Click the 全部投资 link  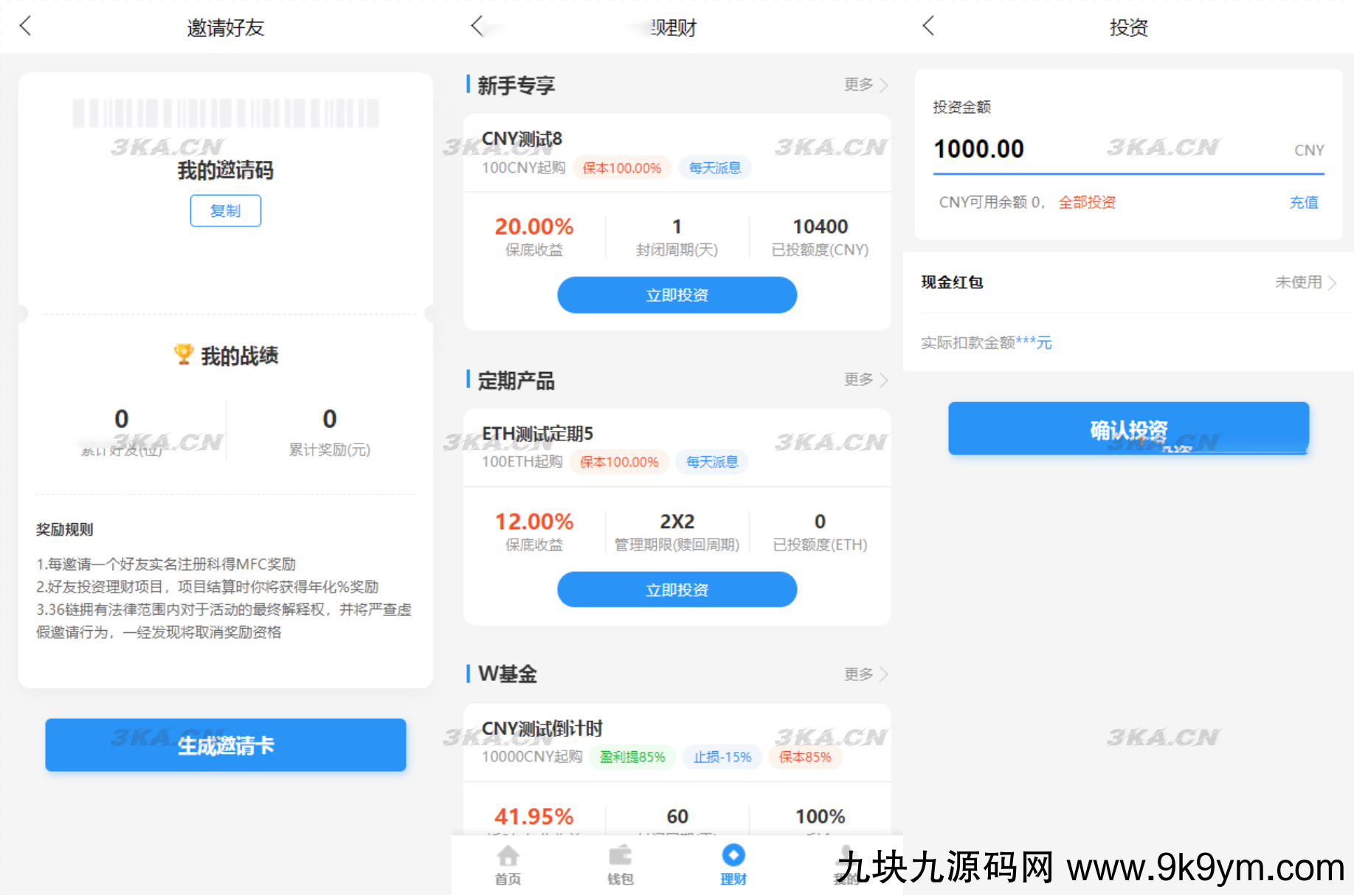[x=1086, y=202]
